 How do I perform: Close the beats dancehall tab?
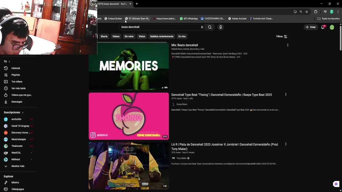tap(130, 4)
